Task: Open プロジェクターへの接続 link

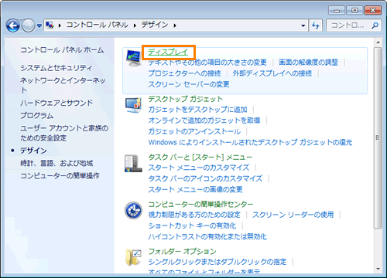Action: [x=184, y=73]
